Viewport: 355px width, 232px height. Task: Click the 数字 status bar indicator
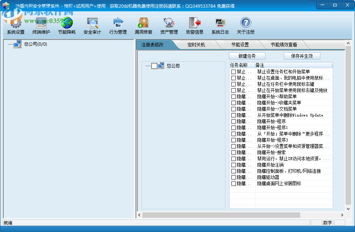pos(328,223)
